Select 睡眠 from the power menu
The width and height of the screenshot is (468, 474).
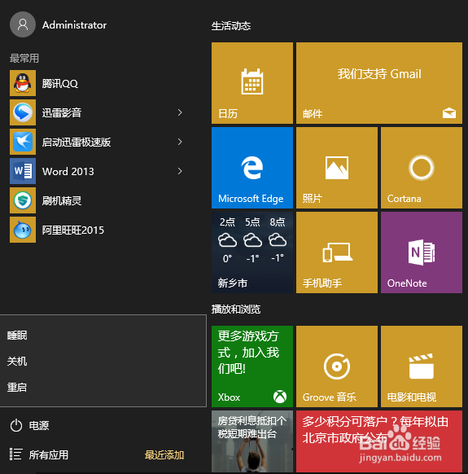[17, 336]
